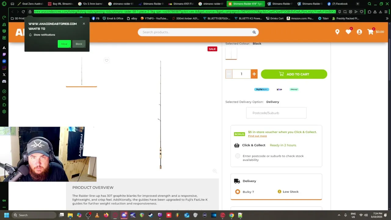Switch to Shimano 6101 tab
This screenshot has width=391, height=220.
[x=181, y=4]
